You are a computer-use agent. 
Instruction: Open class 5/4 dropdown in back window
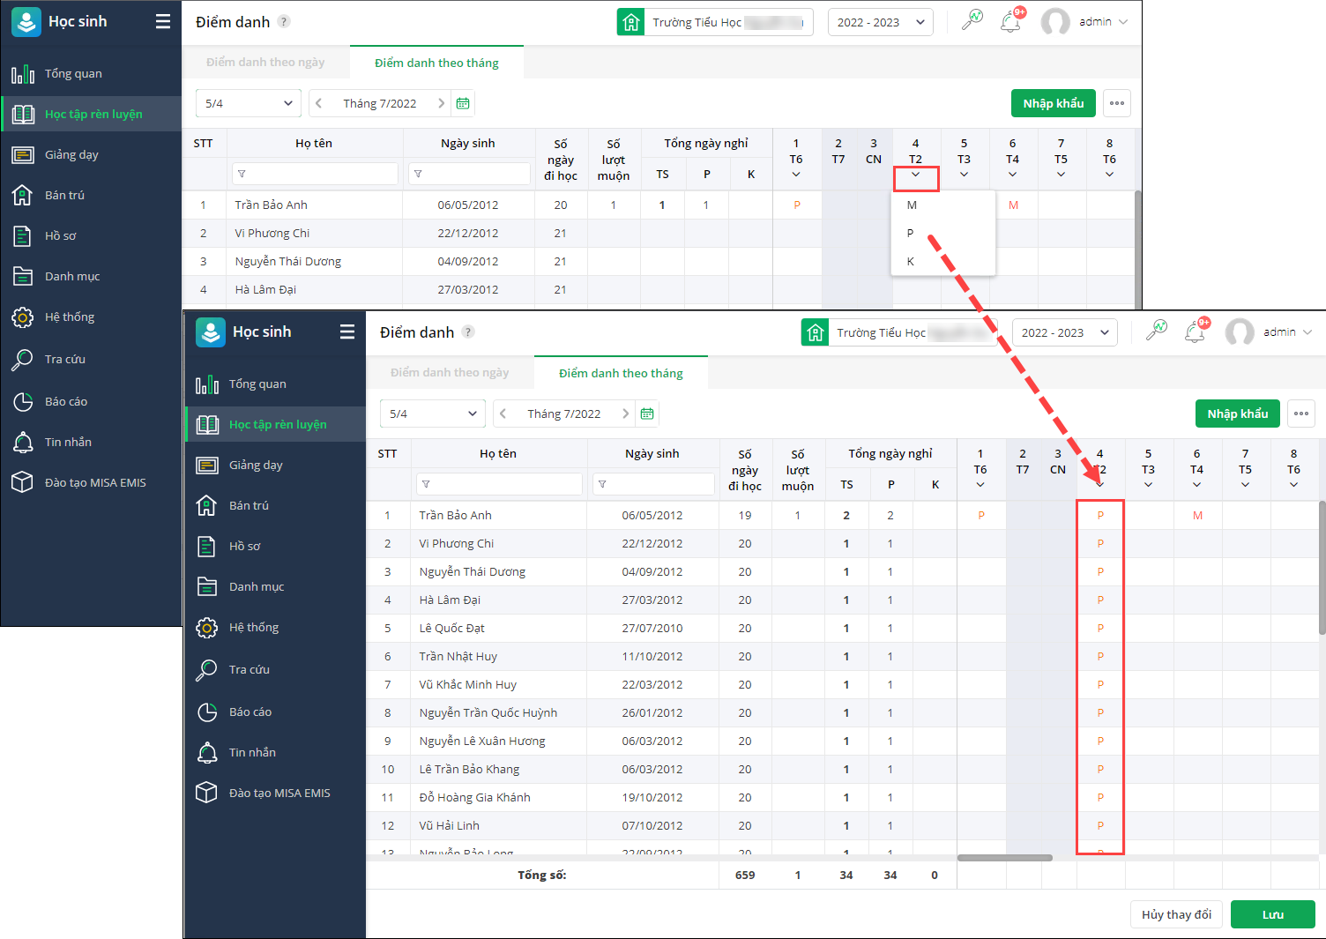point(249,103)
